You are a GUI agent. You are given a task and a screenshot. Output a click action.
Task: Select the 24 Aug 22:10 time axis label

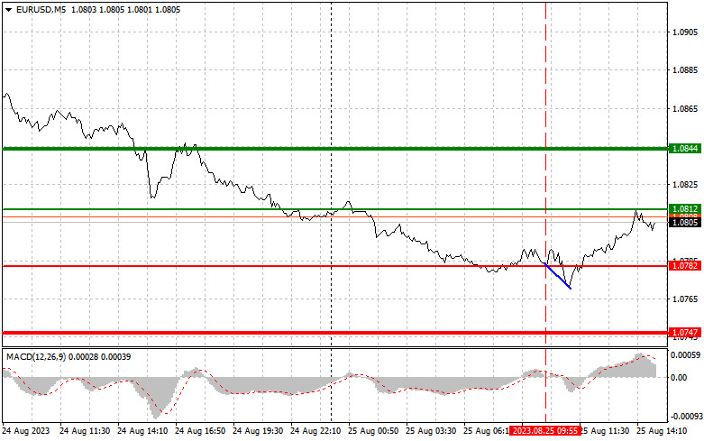point(315,431)
